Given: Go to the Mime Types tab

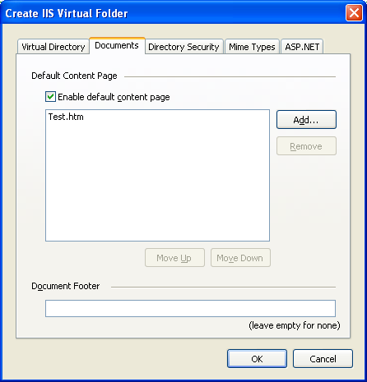Looking at the screenshot, I should [x=252, y=47].
